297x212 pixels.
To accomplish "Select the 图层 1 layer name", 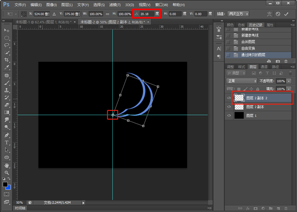I will (251, 116).
